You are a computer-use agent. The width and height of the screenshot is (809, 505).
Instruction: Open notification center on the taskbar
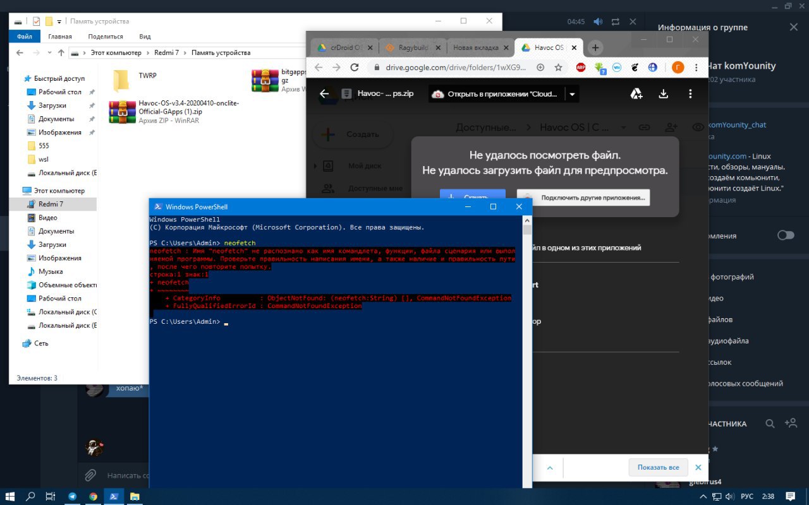coord(790,497)
